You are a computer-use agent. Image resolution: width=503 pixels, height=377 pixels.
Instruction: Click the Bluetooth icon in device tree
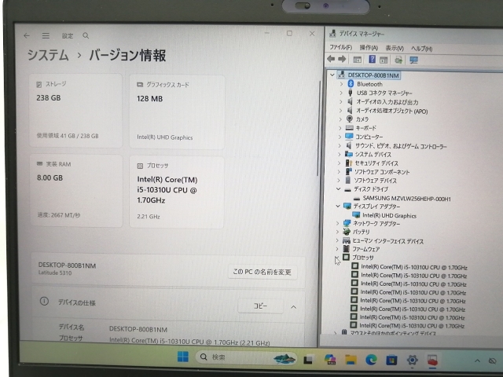pyautogui.click(x=351, y=84)
